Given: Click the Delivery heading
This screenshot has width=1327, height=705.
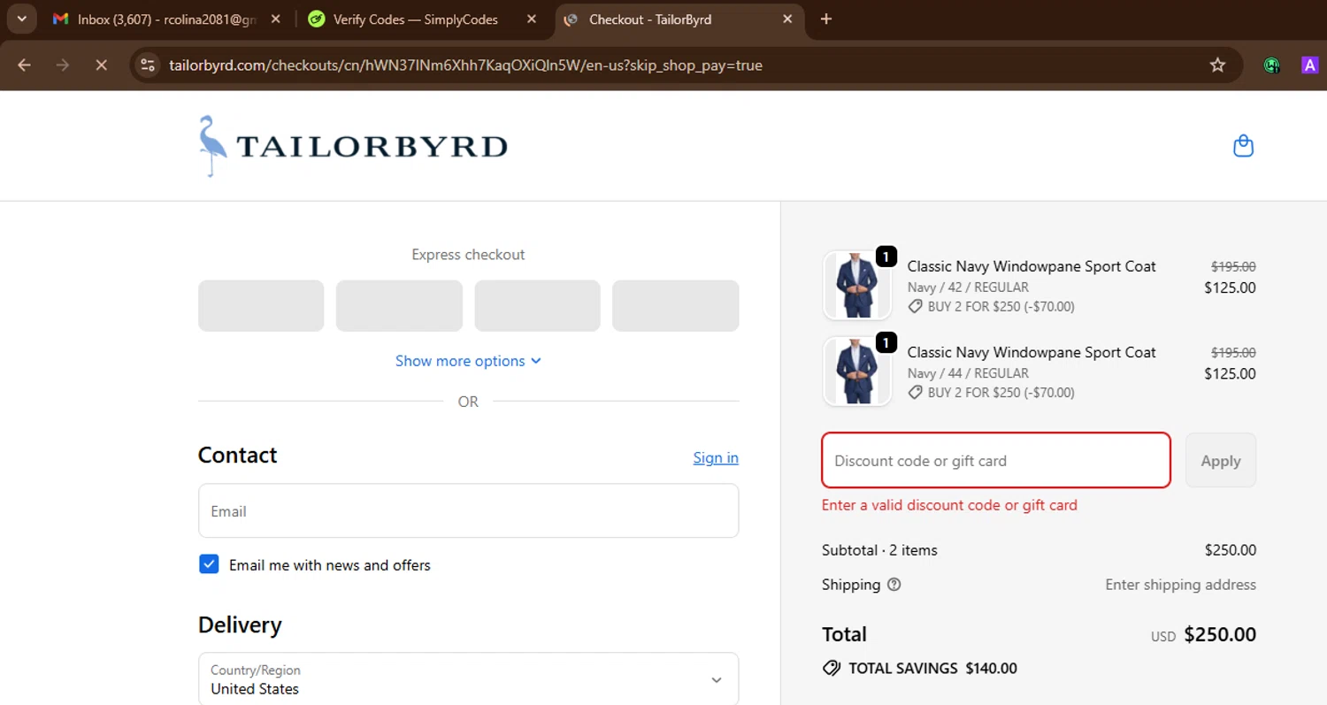Looking at the screenshot, I should click(x=240, y=625).
